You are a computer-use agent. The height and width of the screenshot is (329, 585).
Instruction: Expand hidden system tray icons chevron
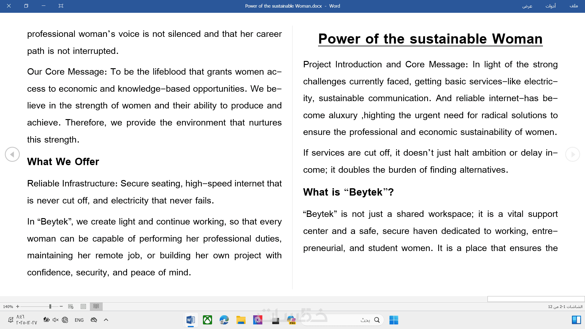pyautogui.click(x=106, y=320)
